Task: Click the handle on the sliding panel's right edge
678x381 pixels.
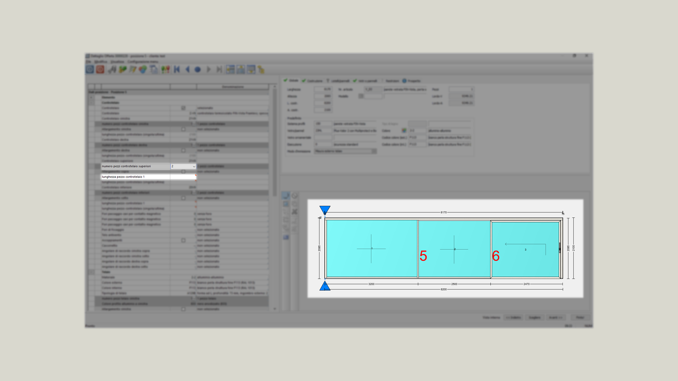Action: pos(560,248)
